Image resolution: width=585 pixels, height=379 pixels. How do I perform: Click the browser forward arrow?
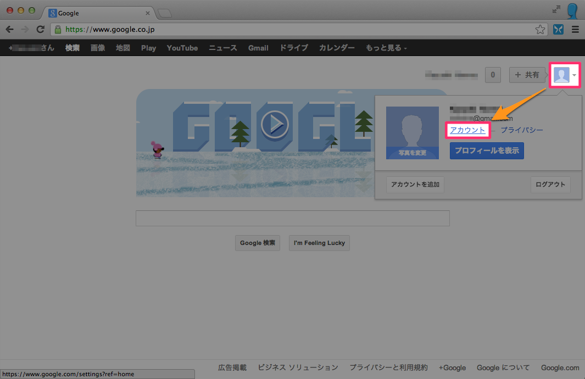tap(25, 30)
